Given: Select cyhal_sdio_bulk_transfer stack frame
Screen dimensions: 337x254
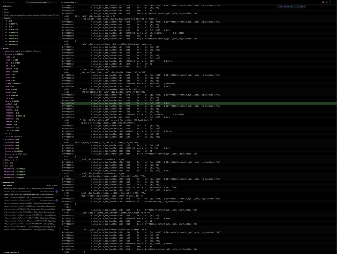Looking at the screenshot, I should pos(29,206).
